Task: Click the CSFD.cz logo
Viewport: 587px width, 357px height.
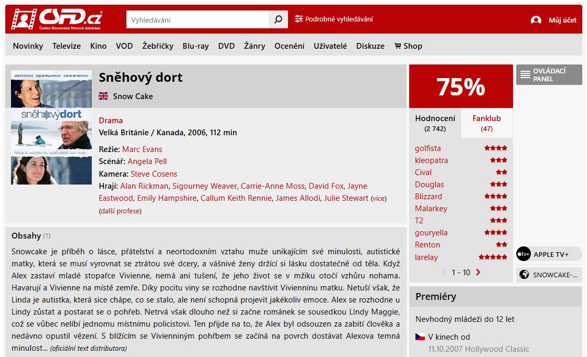Action: [x=57, y=19]
